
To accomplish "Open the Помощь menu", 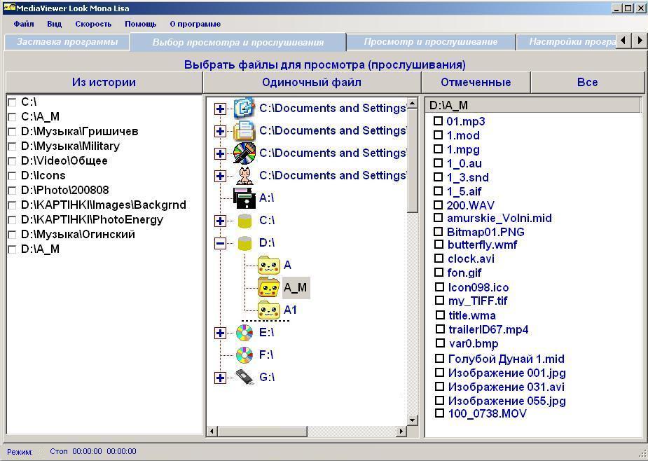I will (x=141, y=24).
